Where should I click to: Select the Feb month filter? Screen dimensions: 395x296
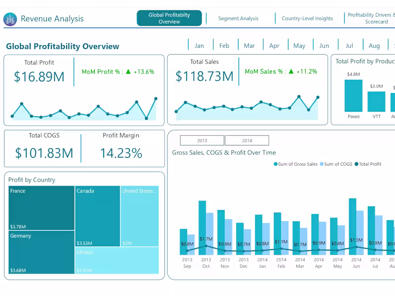click(x=224, y=45)
